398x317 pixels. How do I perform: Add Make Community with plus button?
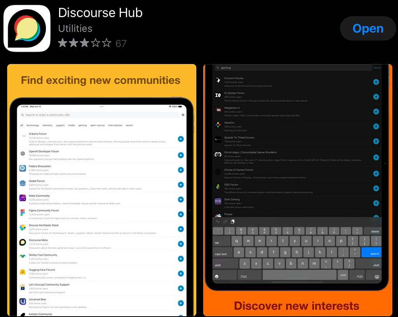[x=181, y=200]
